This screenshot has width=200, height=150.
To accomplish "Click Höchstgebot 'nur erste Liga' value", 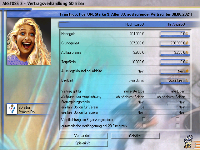I will click(x=134, y=91).
